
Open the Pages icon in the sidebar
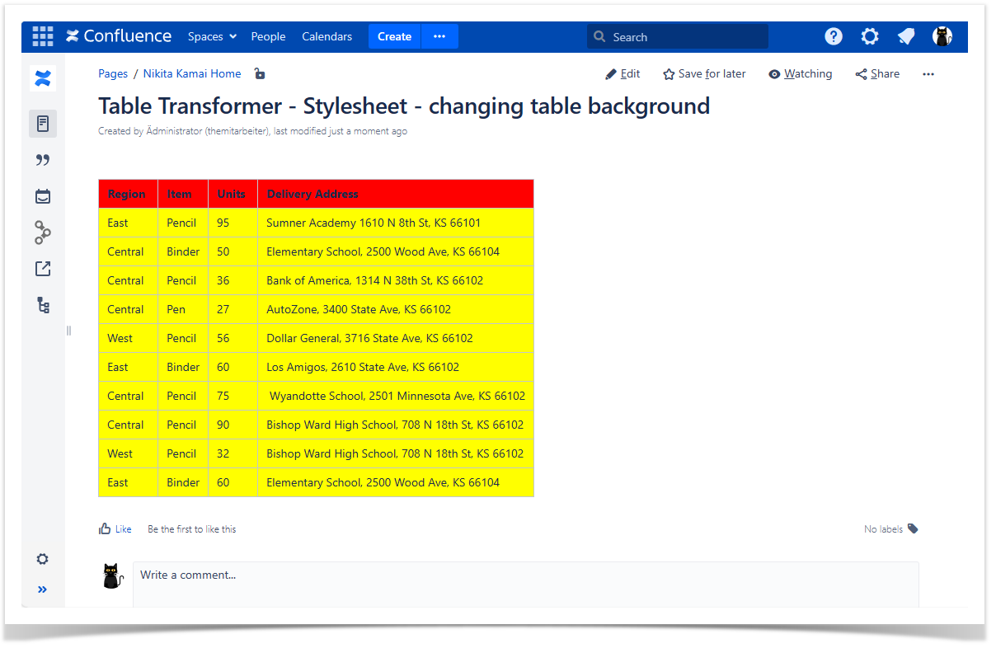pos(43,124)
